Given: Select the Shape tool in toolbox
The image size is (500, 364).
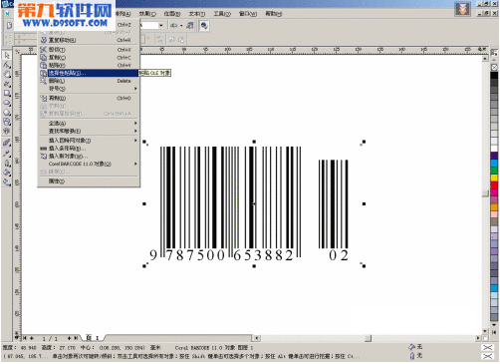Looking at the screenshot, I should pyautogui.click(x=7, y=65).
